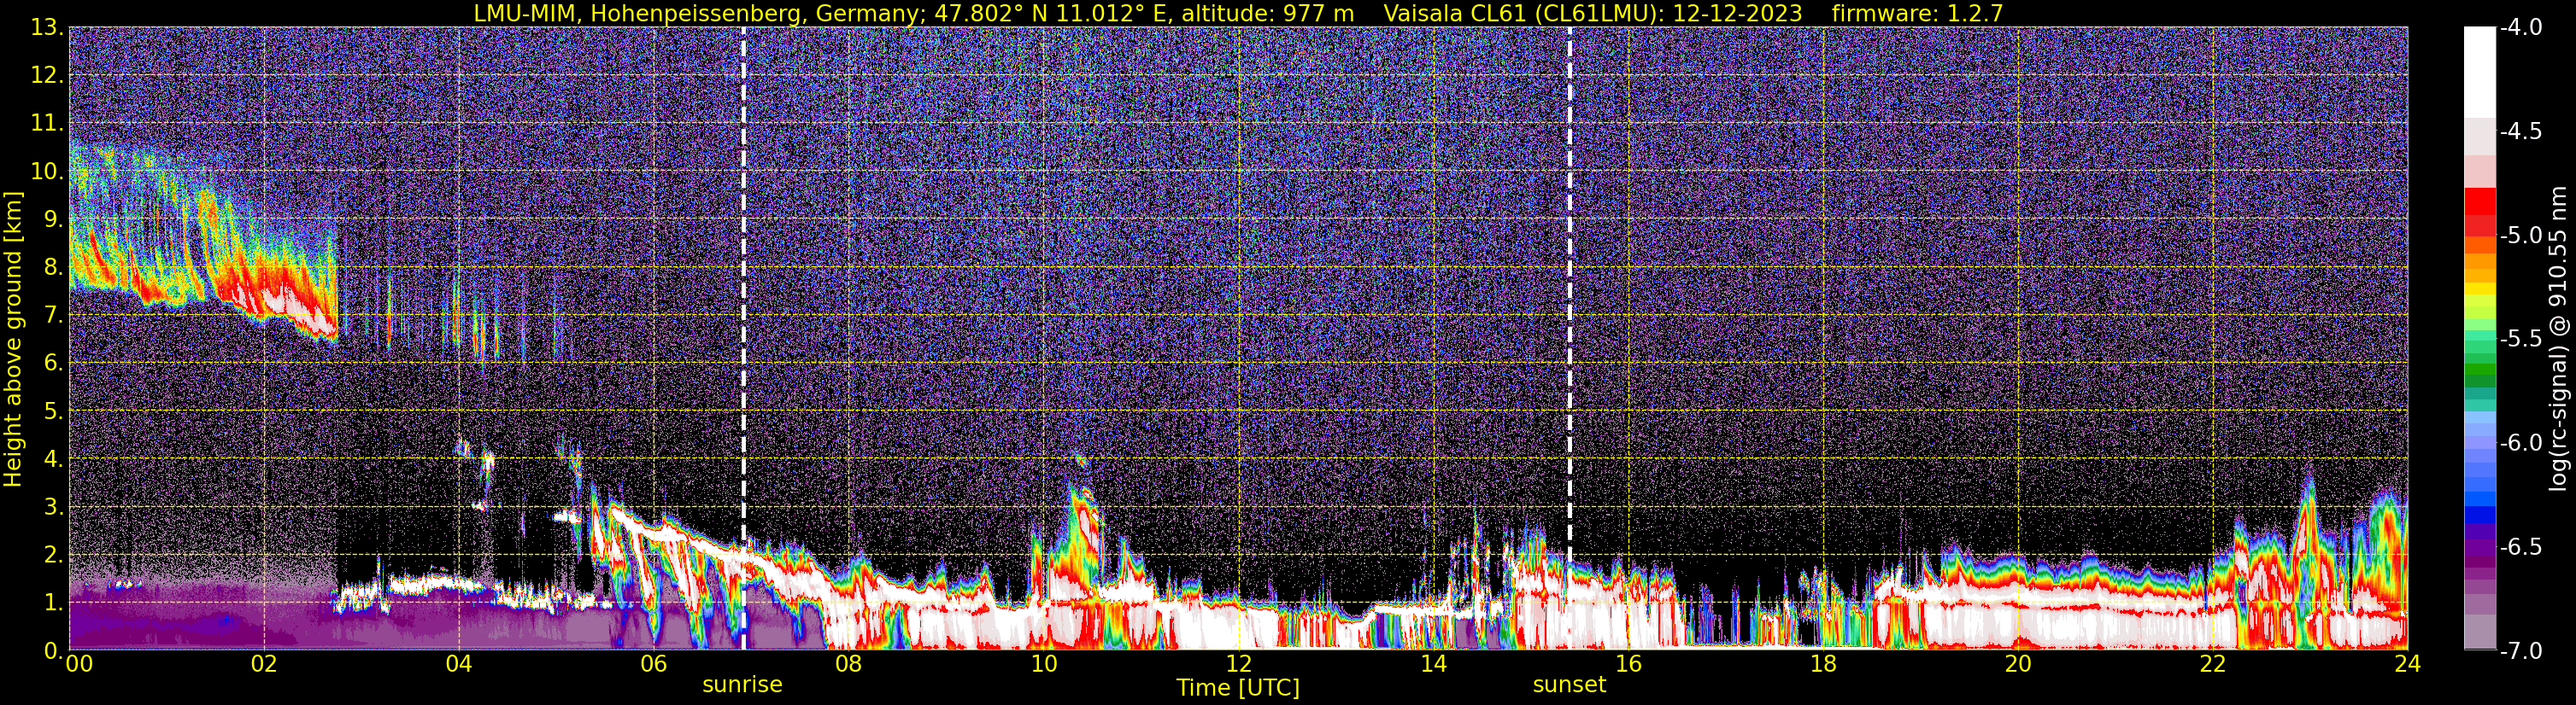Click the x-axis tick label '22'
This screenshot has height=705, width=2576.
tap(2213, 664)
